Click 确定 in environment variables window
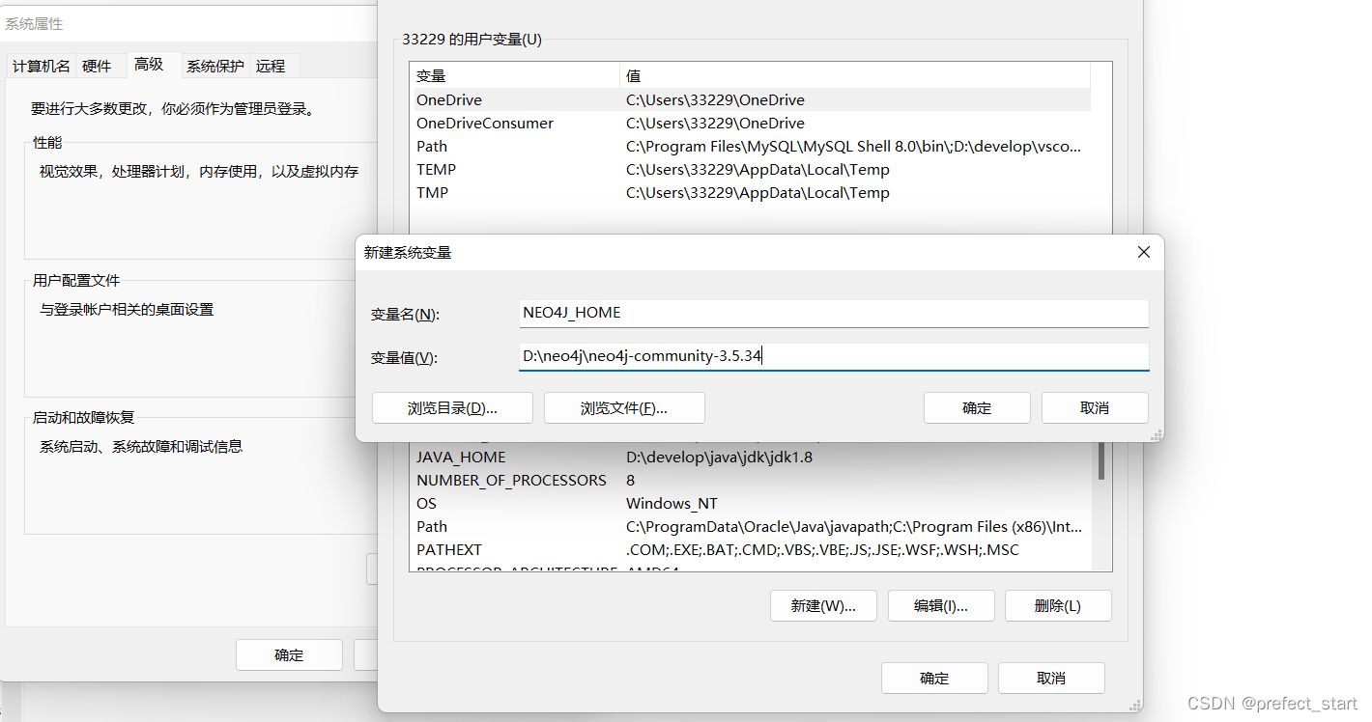The image size is (1372, 722). pos(934,679)
